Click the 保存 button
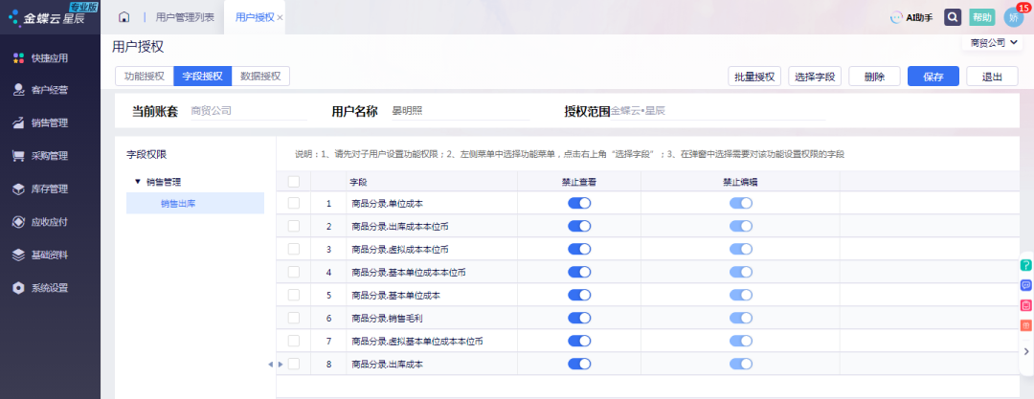 coord(933,77)
